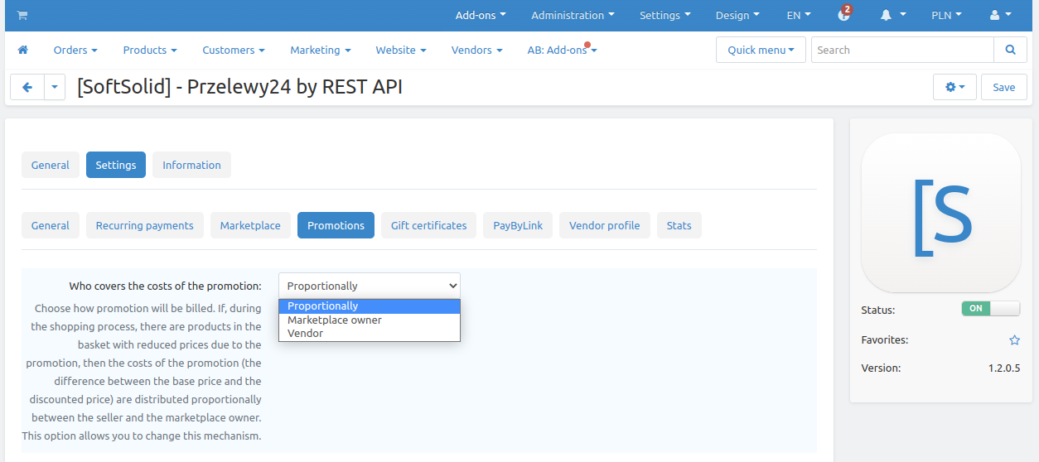
Task: Open the promotion cost coverage combo box
Action: 370,286
